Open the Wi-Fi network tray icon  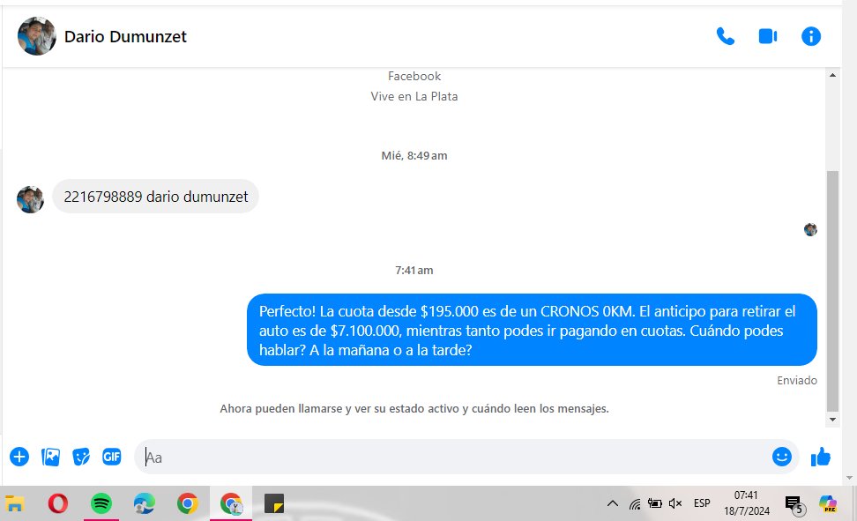coord(635,503)
